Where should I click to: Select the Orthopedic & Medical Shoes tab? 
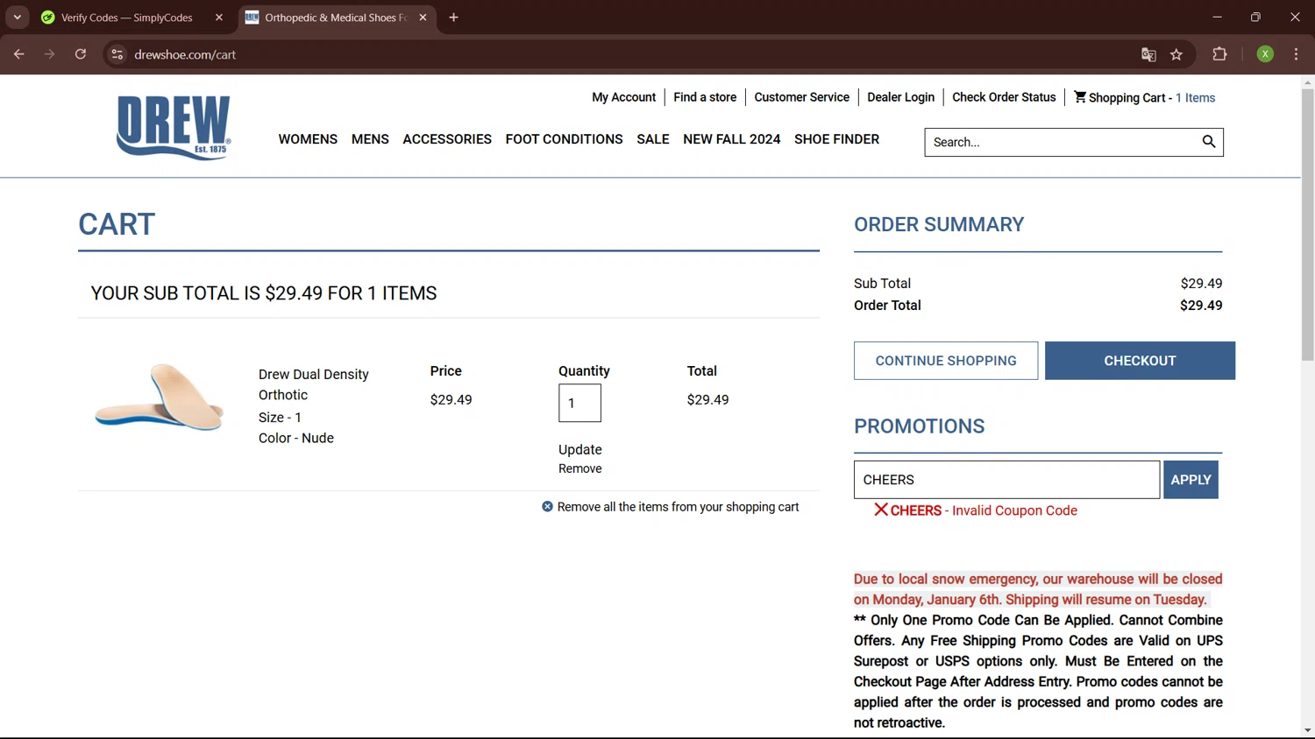point(336,18)
